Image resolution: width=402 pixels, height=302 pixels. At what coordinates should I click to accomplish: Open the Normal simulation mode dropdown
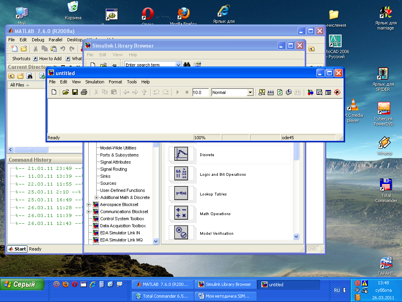pyautogui.click(x=250, y=92)
